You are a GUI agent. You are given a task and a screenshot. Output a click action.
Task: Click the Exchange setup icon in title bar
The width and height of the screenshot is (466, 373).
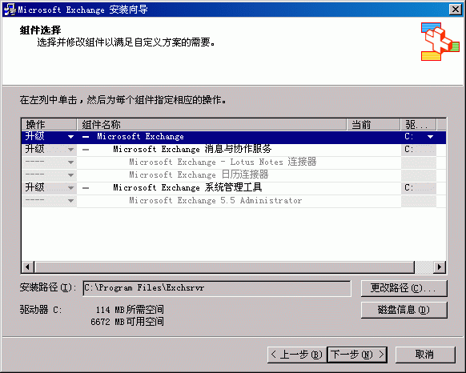click(10, 10)
